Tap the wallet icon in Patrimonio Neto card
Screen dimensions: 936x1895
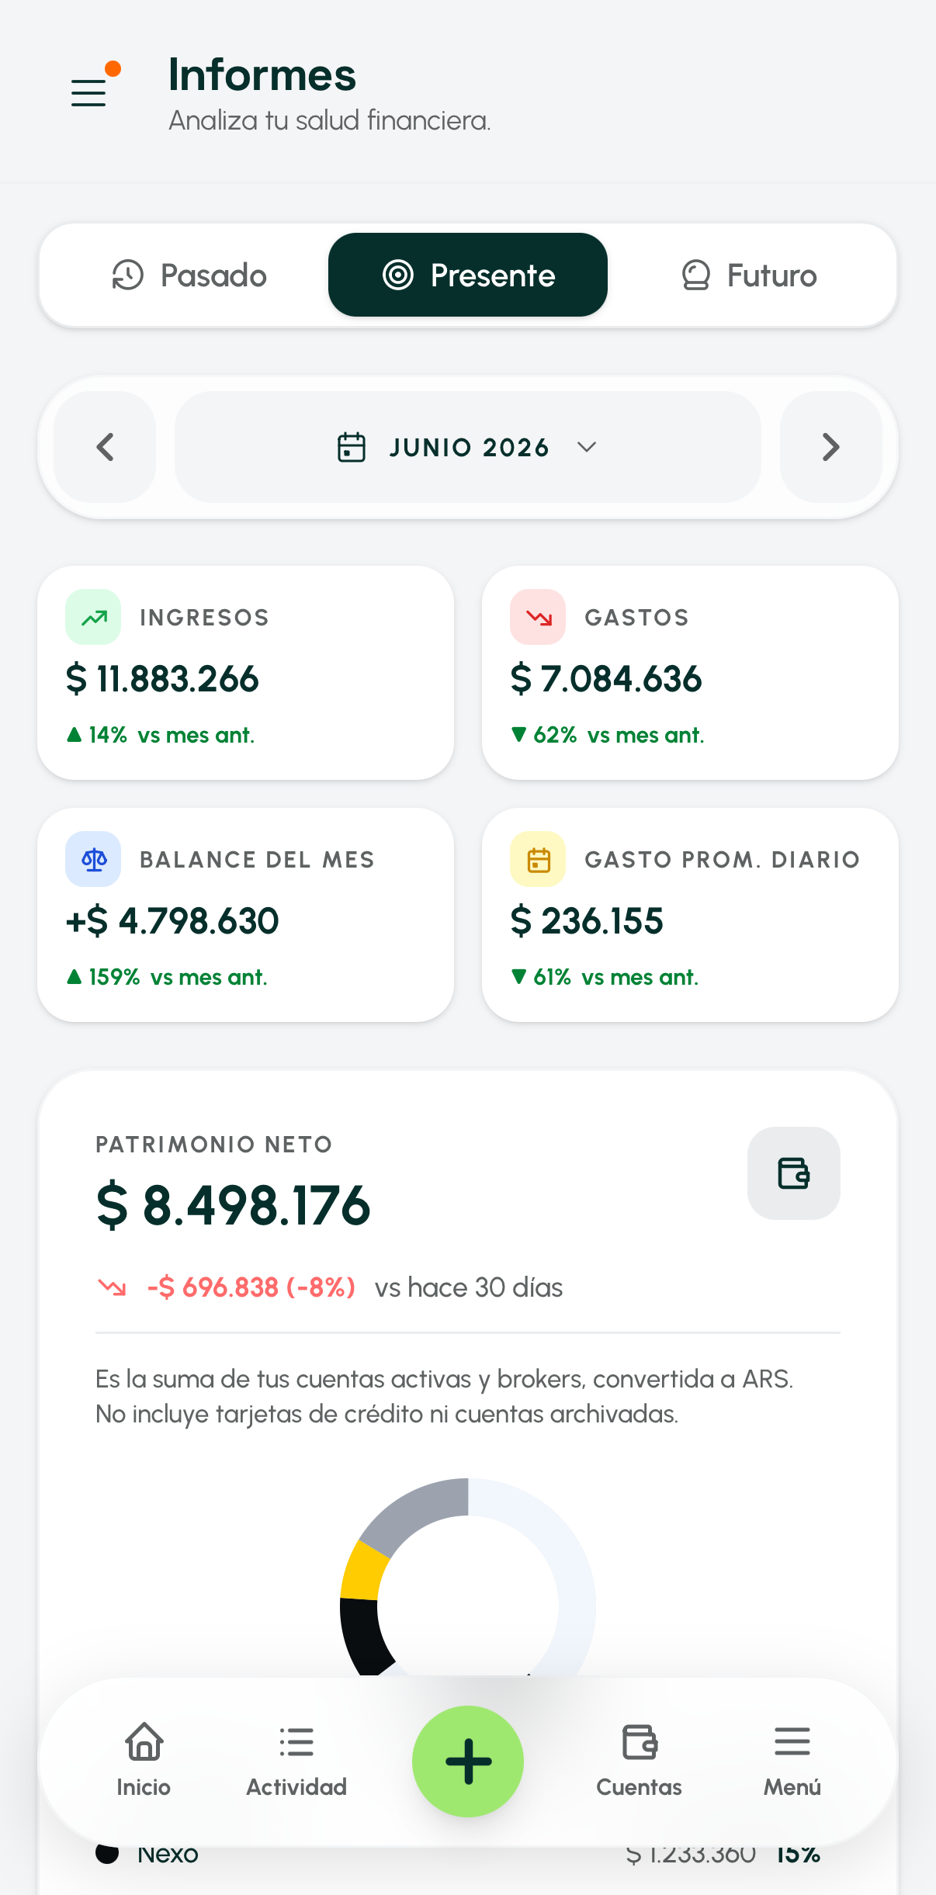pos(793,1173)
